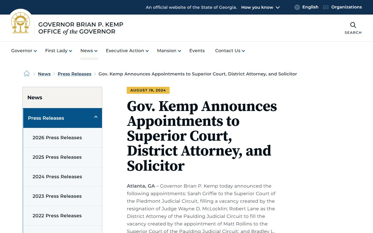Open the Organizations menu label
Screen dimensions: 373x233
pyautogui.click(x=346, y=7)
